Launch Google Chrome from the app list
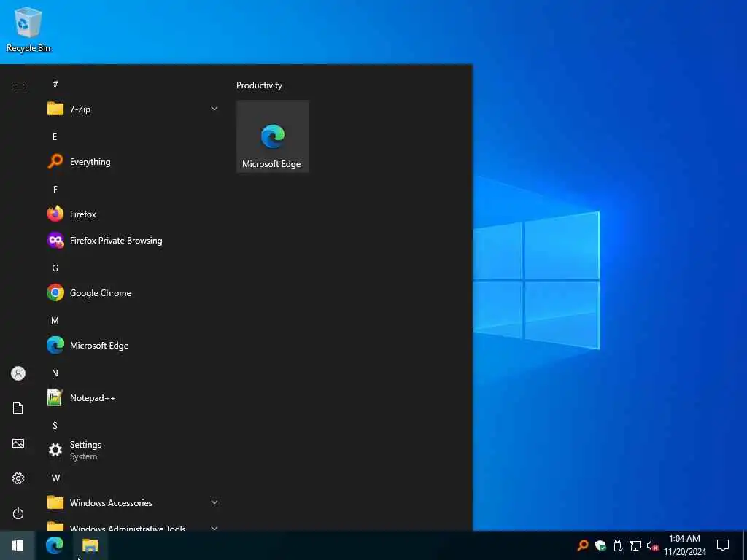Screen dimensions: 747x560 [x=133, y=293]
